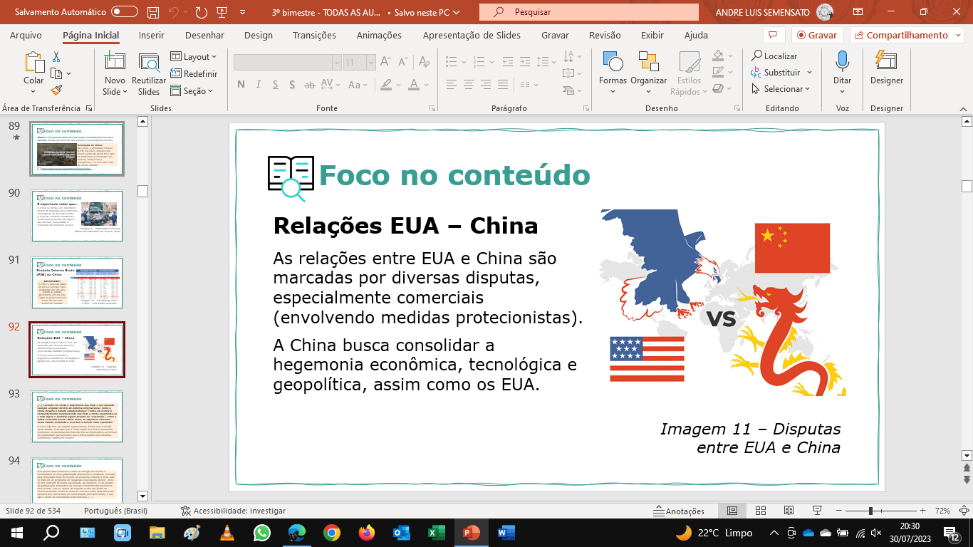Switch to Slide Sorter view icon
973x547 pixels.
(761, 511)
